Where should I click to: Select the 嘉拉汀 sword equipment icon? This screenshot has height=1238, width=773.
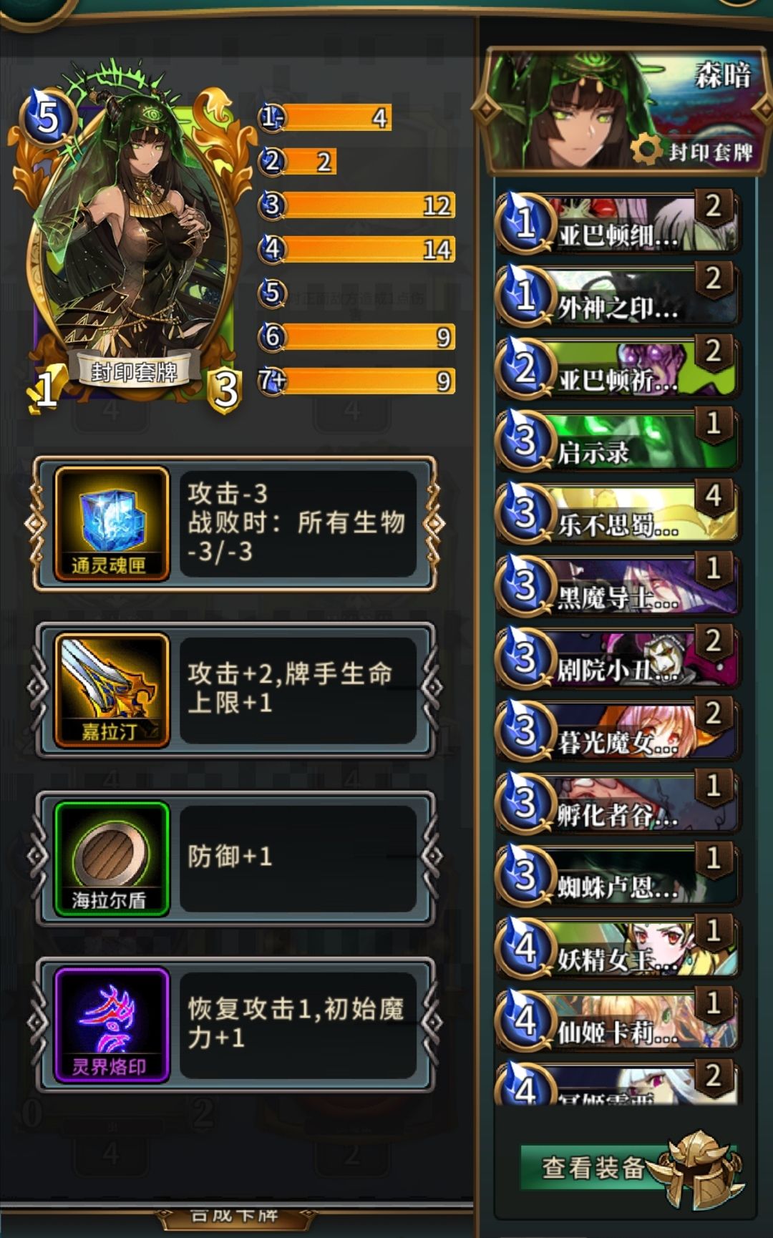click(x=112, y=691)
